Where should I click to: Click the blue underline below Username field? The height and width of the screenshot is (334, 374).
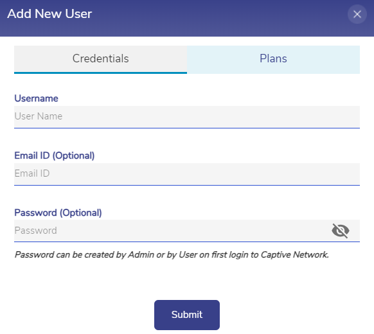click(187, 128)
